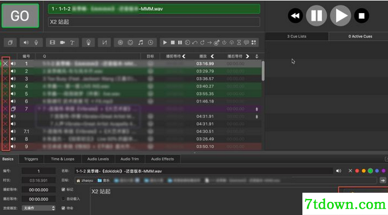This screenshot has height=215, width=388.
Task: Click the round stop transport button
Action: [362, 16]
